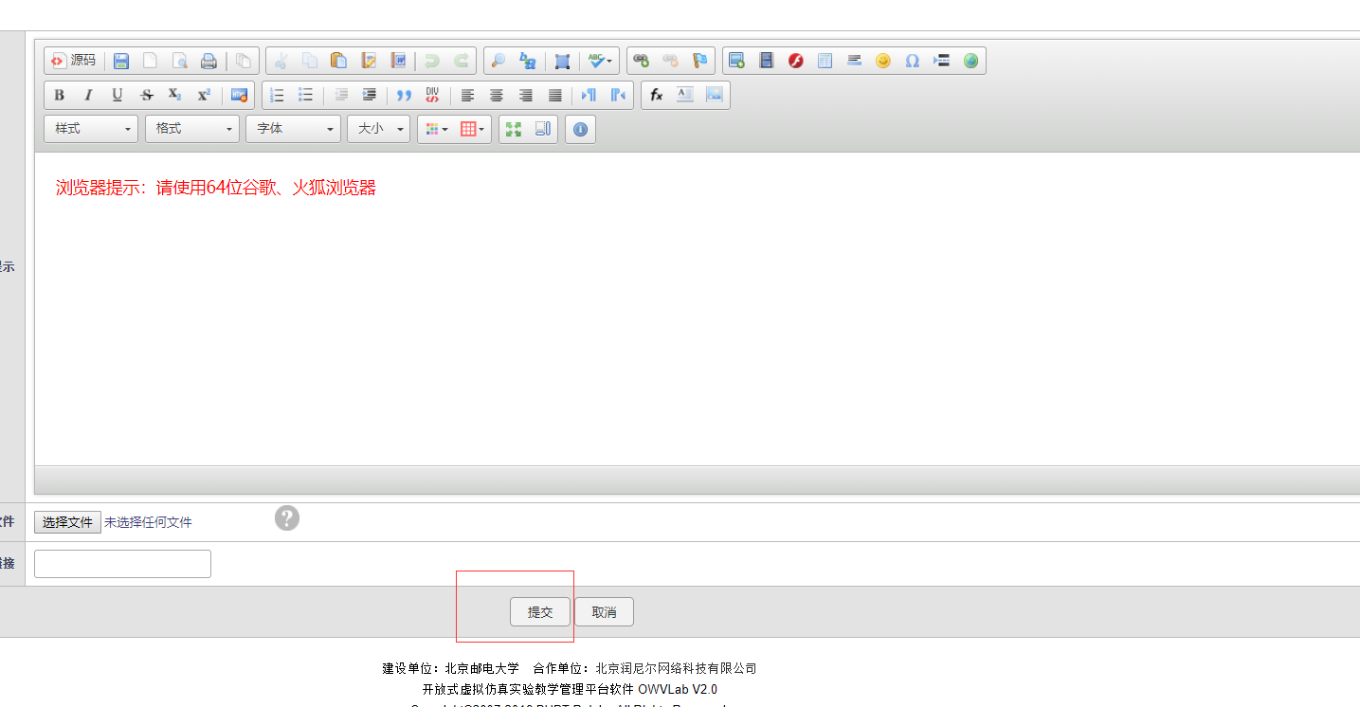Insert a table icon
Screen dimensions: 1360x707
[825, 61]
